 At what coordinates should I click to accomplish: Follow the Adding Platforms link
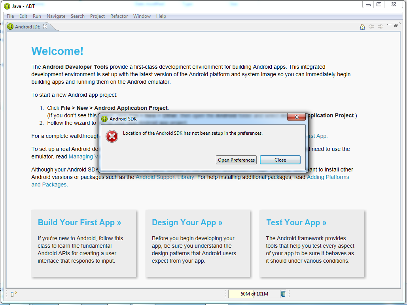[x=328, y=177]
